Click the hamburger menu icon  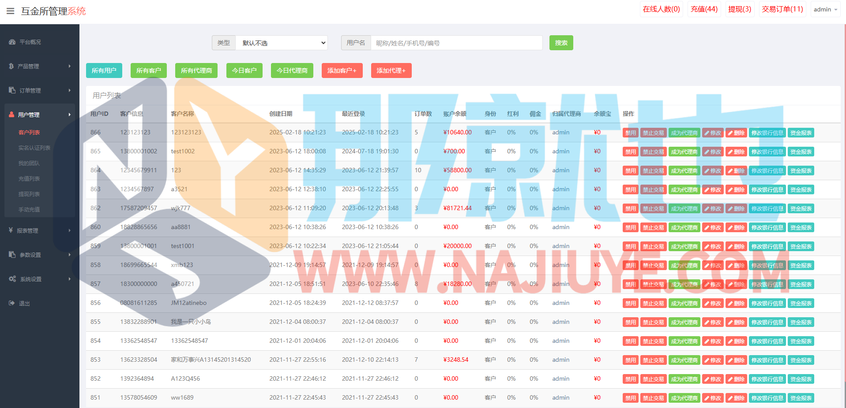[10, 11]
